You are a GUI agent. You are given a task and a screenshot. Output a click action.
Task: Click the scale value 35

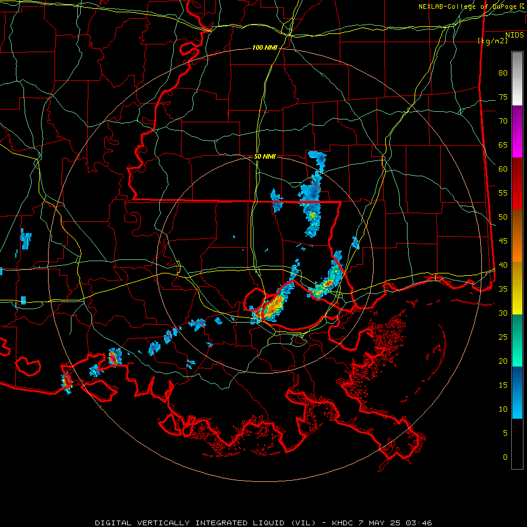(x=503, y=289)
